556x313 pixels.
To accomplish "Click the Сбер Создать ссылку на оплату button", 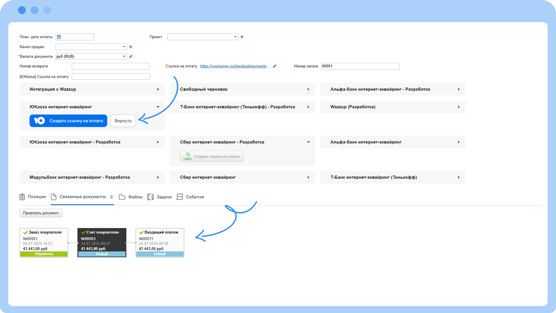I will point(211,156).
